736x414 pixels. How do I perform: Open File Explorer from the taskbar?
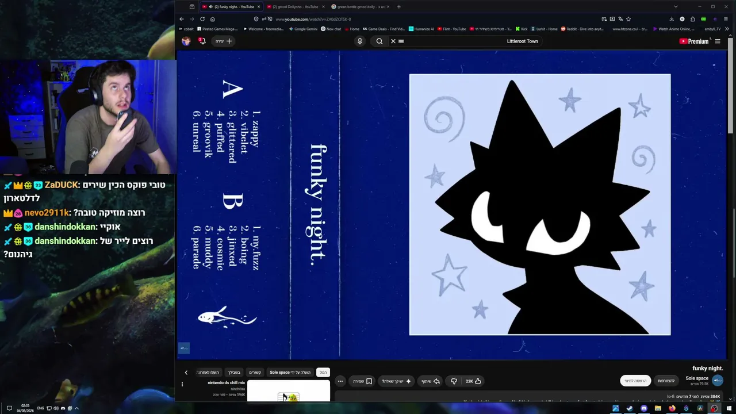[x=658, y=408]
